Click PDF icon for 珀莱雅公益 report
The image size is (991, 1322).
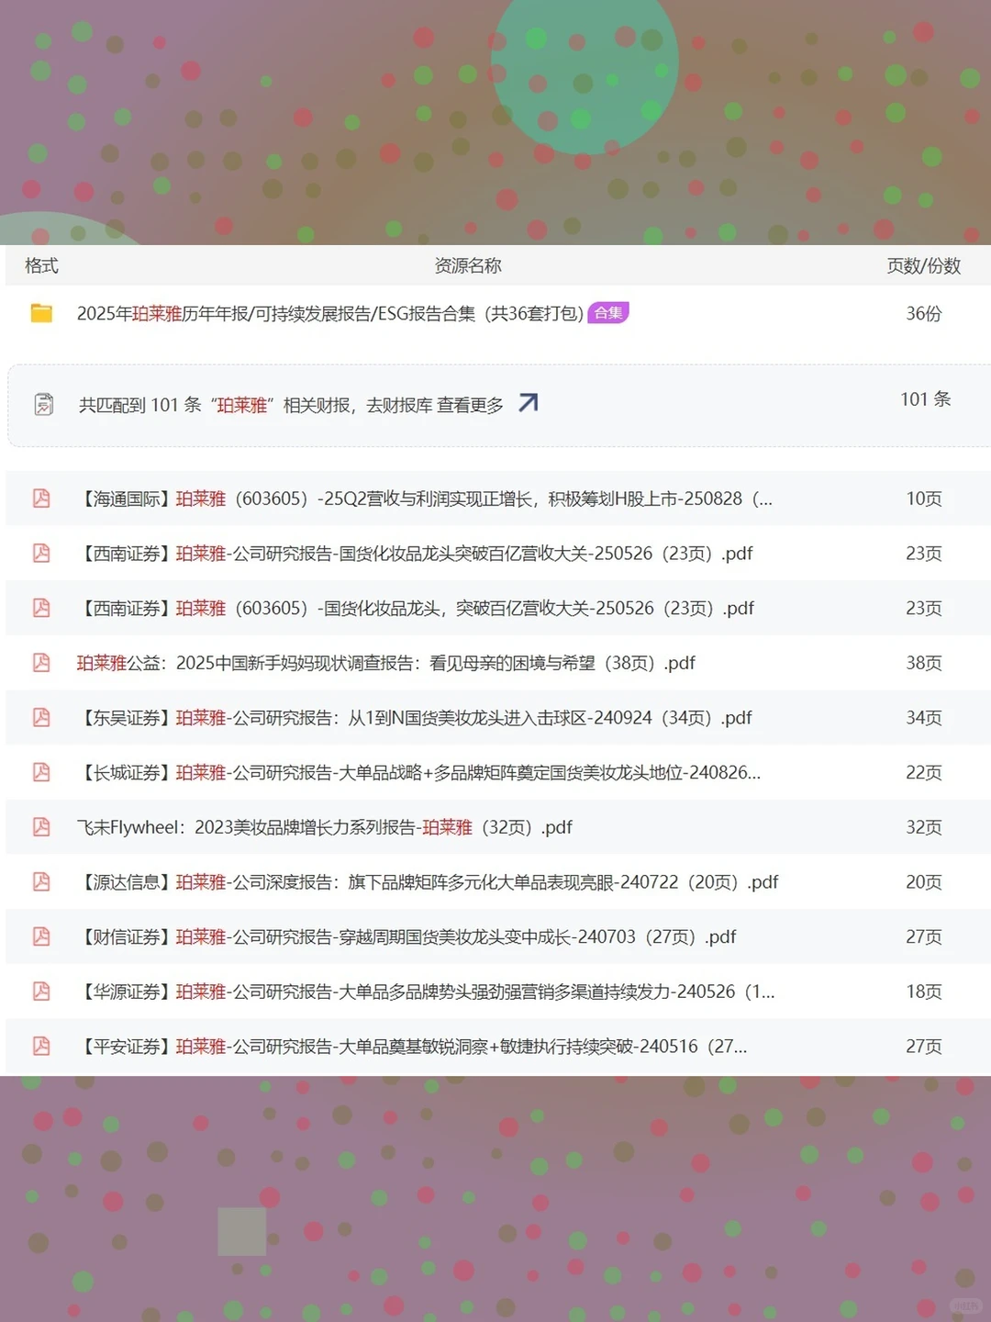click(x=41, y=663)
